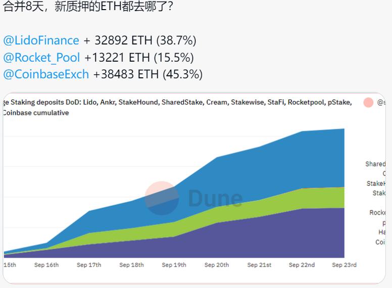This screenshot has height=288, width=392.
Task: Visit the @CoinbaseExch profile mention
Action: coord(46,74)
